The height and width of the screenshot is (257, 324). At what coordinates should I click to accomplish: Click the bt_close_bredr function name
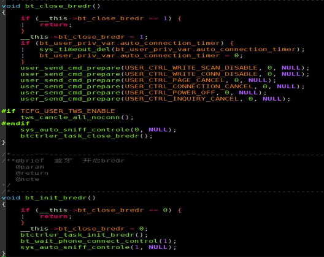[x=58, y=6]
